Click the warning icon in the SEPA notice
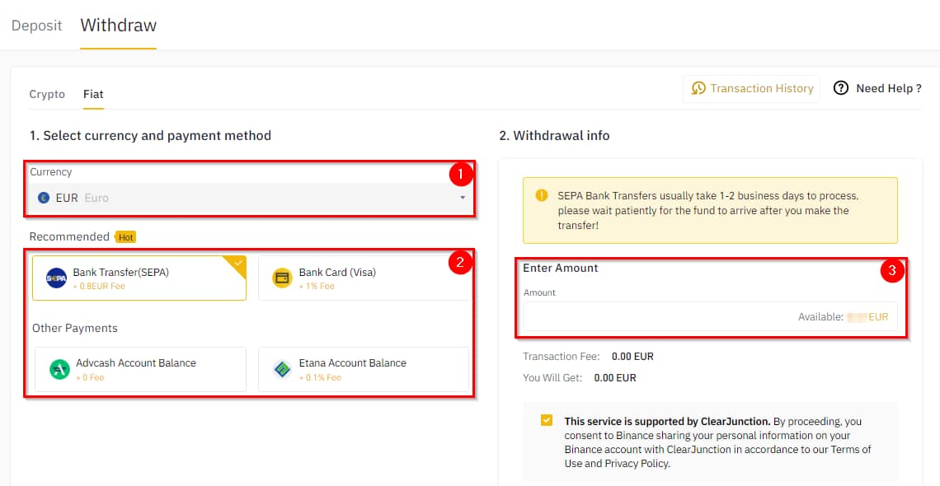The width and height of the screenshot is (940, 486). 543,195
